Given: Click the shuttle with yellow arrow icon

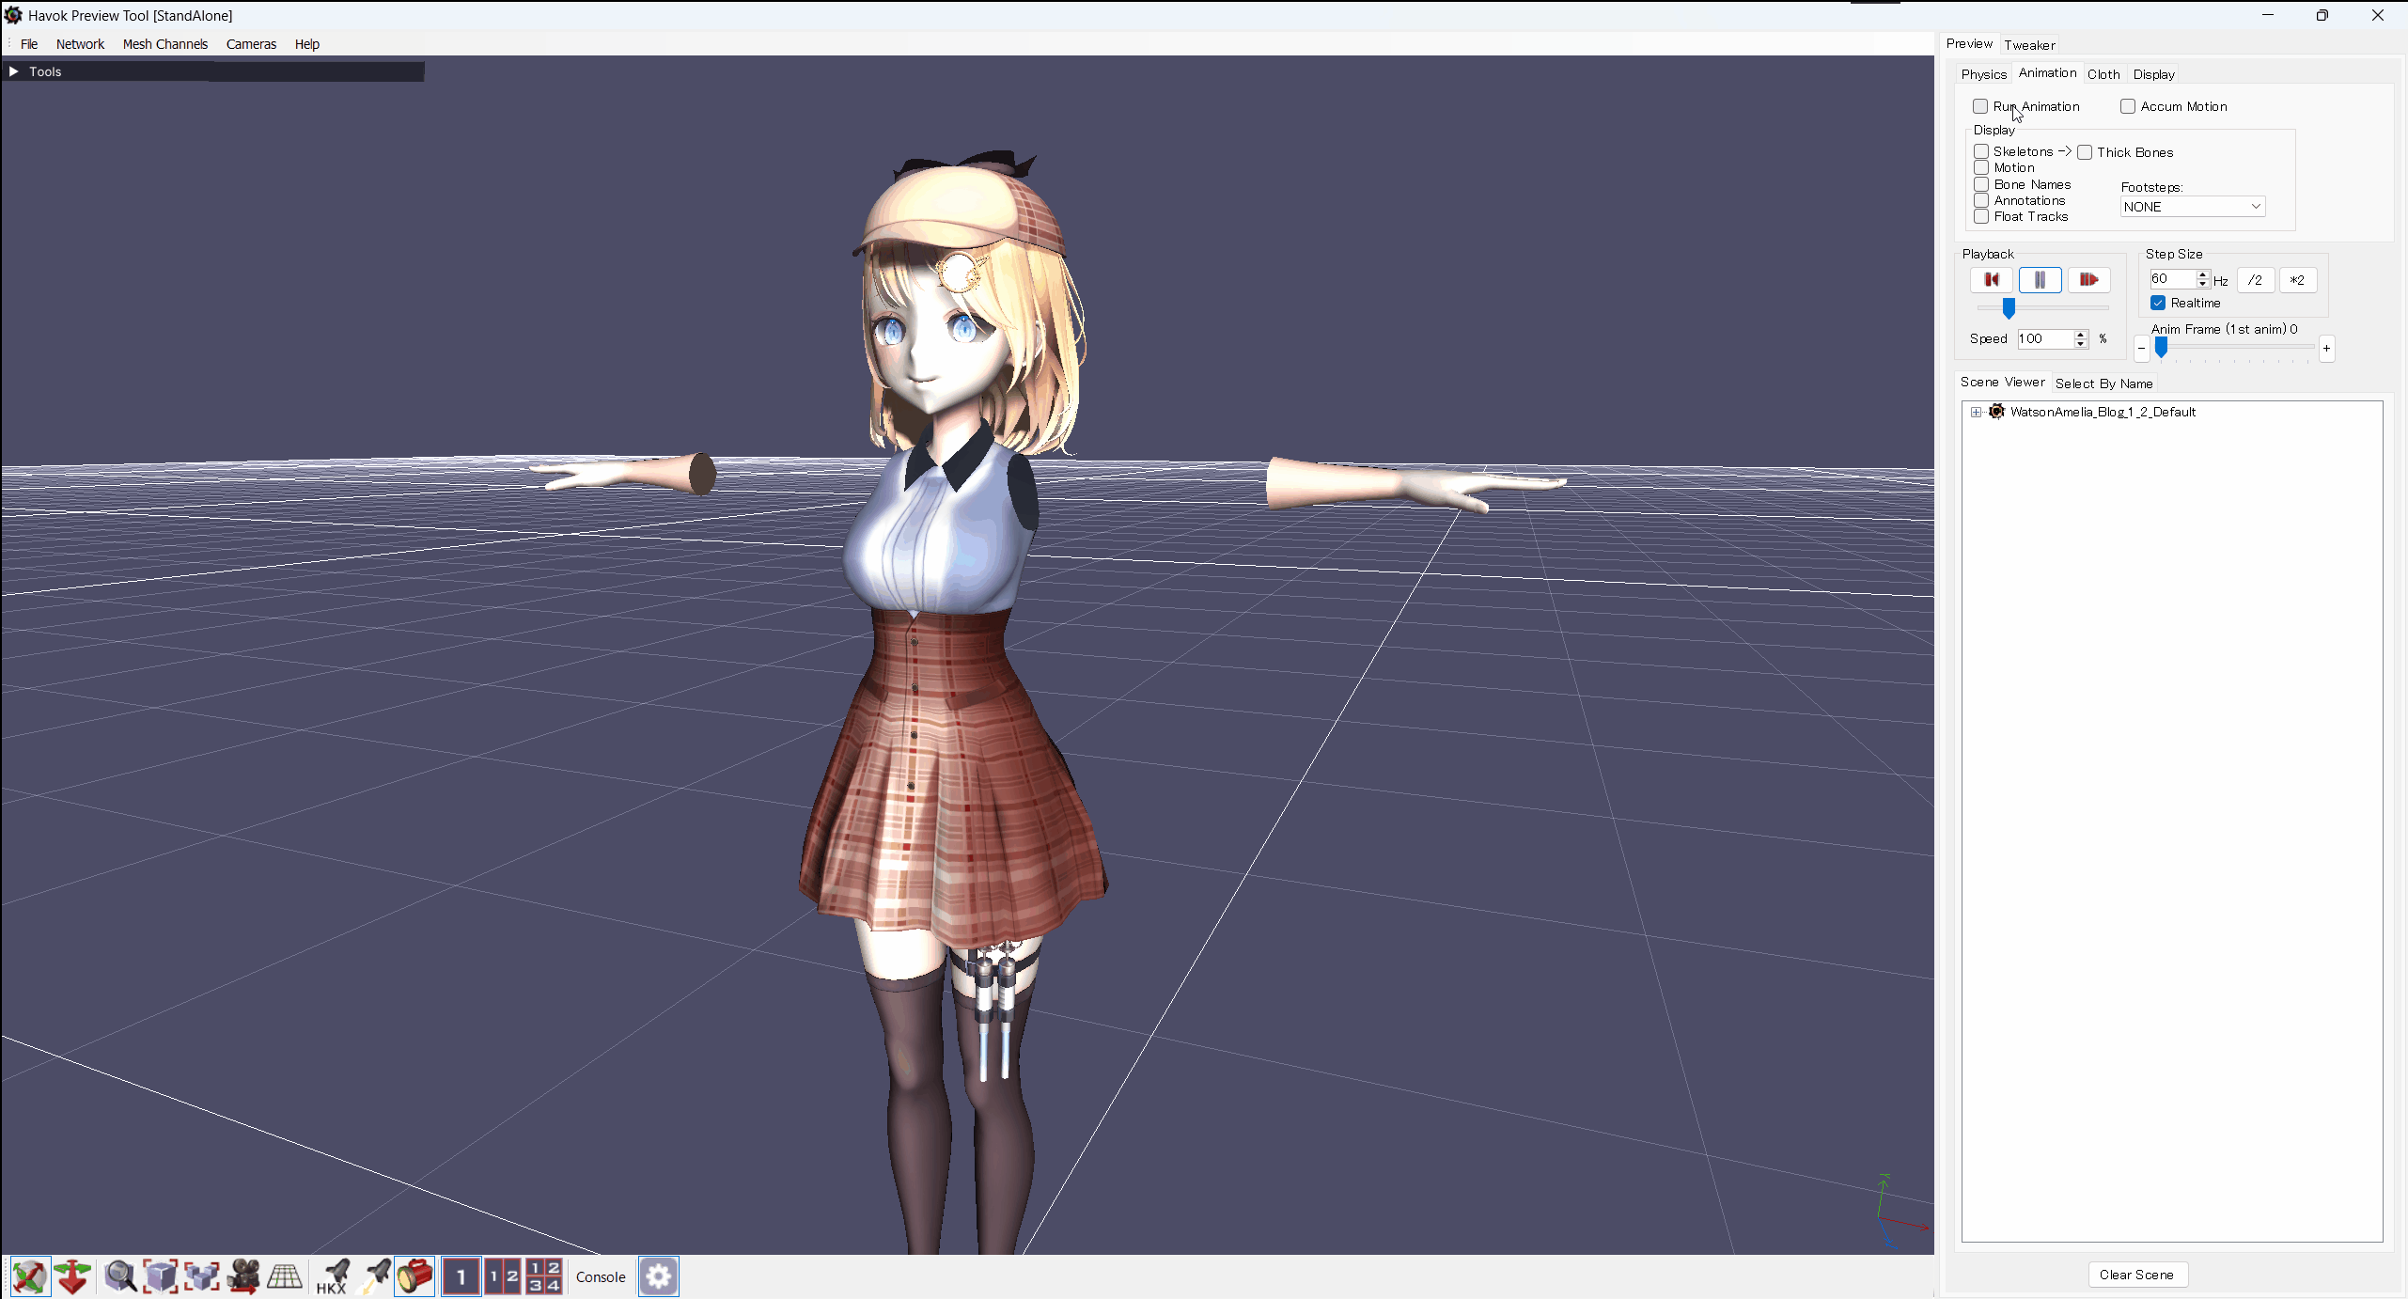Looking at the screenshot, I should point(375,1276).
